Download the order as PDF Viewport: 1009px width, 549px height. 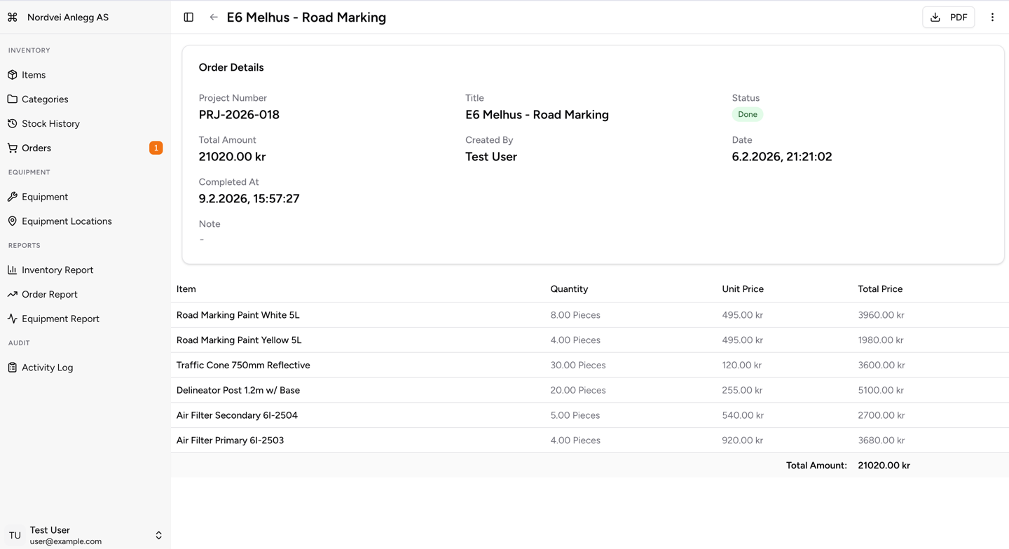tap(949, 17)
